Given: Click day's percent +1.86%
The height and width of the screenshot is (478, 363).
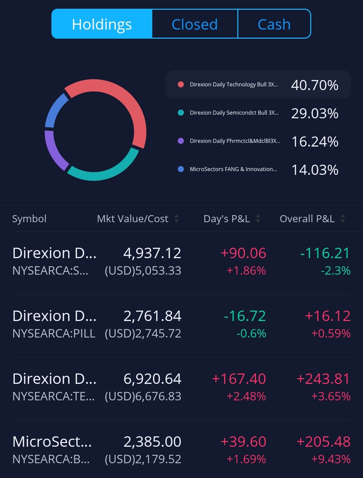Looking at the screenshot, I should (x=246, y=271).
